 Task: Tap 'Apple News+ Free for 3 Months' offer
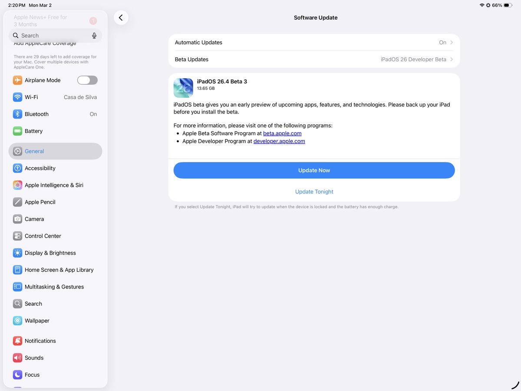40,21
